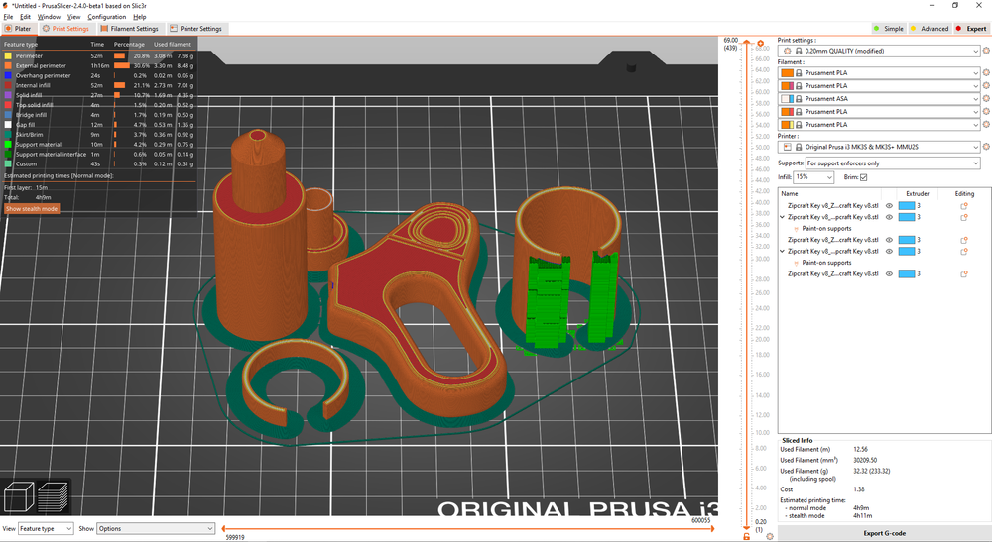This screenshot has width=992, height=542.
Task: Click the edit icon of the last listed Zipcraft object
Action: tap(964, 274)
